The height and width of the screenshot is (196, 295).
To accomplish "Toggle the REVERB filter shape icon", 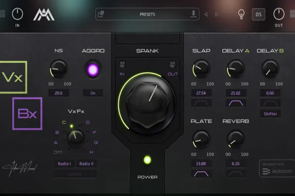I will click(236, 174).
